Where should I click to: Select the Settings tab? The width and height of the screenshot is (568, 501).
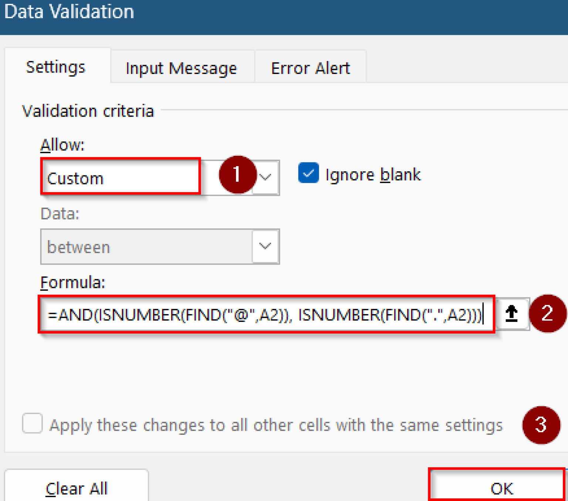tap(56, 67)
